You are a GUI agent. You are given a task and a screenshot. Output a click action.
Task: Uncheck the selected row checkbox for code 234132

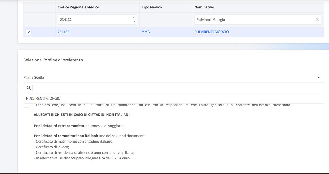click(29, 32)
